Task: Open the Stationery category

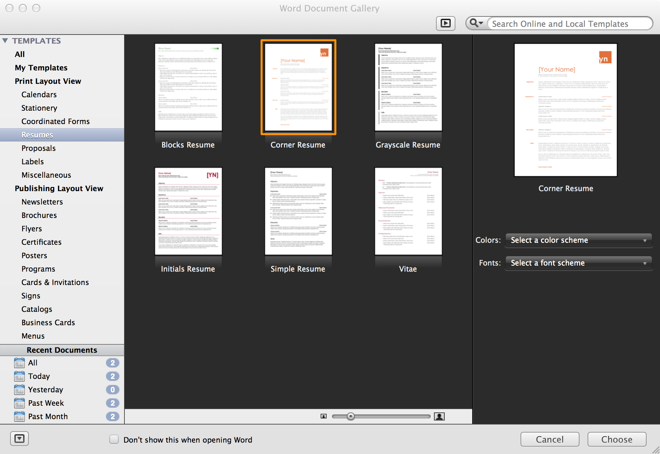Action: (39, 108)
